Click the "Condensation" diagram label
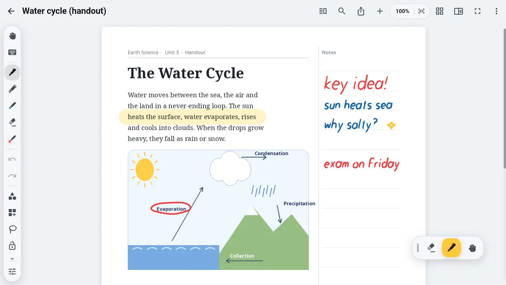506x285 pixels. (272, 153)
